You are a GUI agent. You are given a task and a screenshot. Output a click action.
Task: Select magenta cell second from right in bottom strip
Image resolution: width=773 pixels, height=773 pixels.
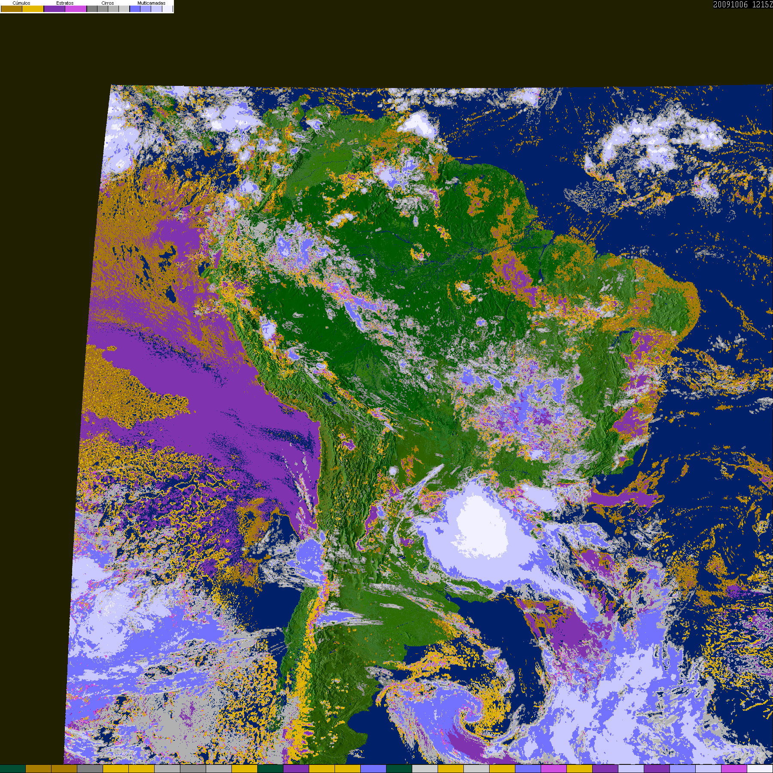coord(734,769)
